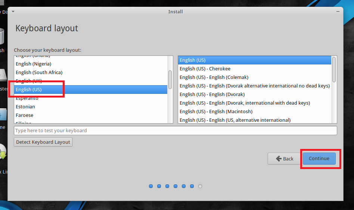The height and width of the screenshot is (210, 354).
Task: Click the right variant list scrollbar
Action: coord(334,70)
